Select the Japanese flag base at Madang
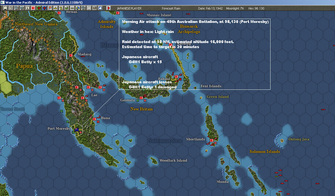335x196 pixels. 71,55
